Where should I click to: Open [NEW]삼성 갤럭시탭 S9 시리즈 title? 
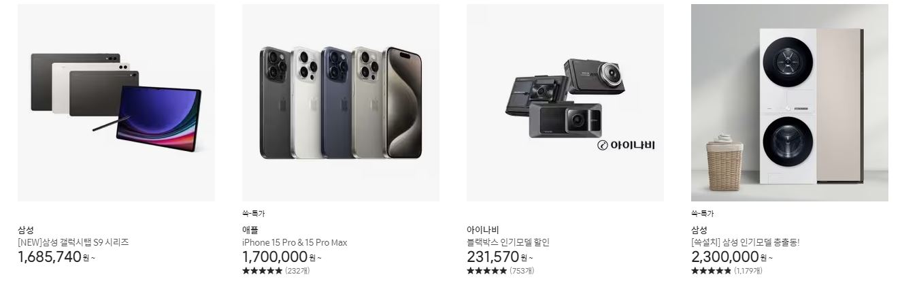(x=73, y=242)
